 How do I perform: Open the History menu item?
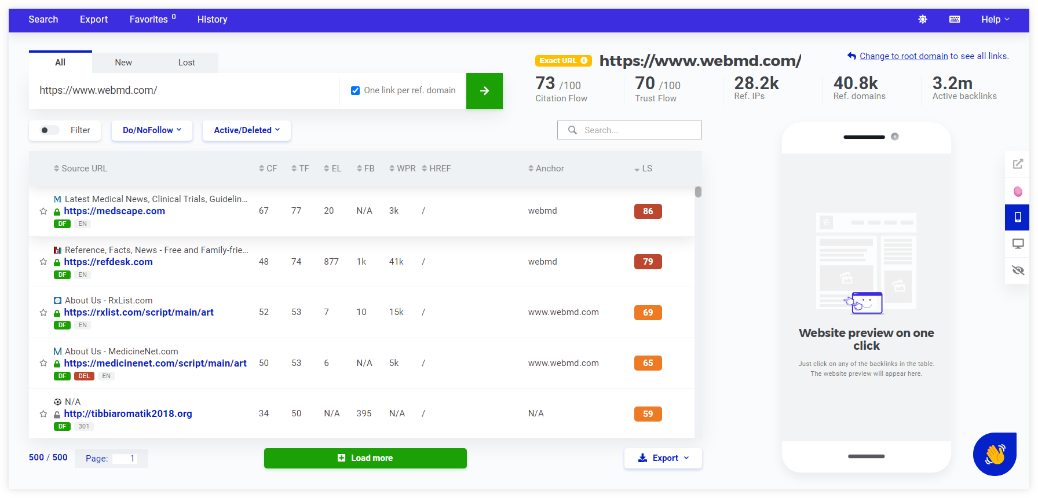coord(212,20)
